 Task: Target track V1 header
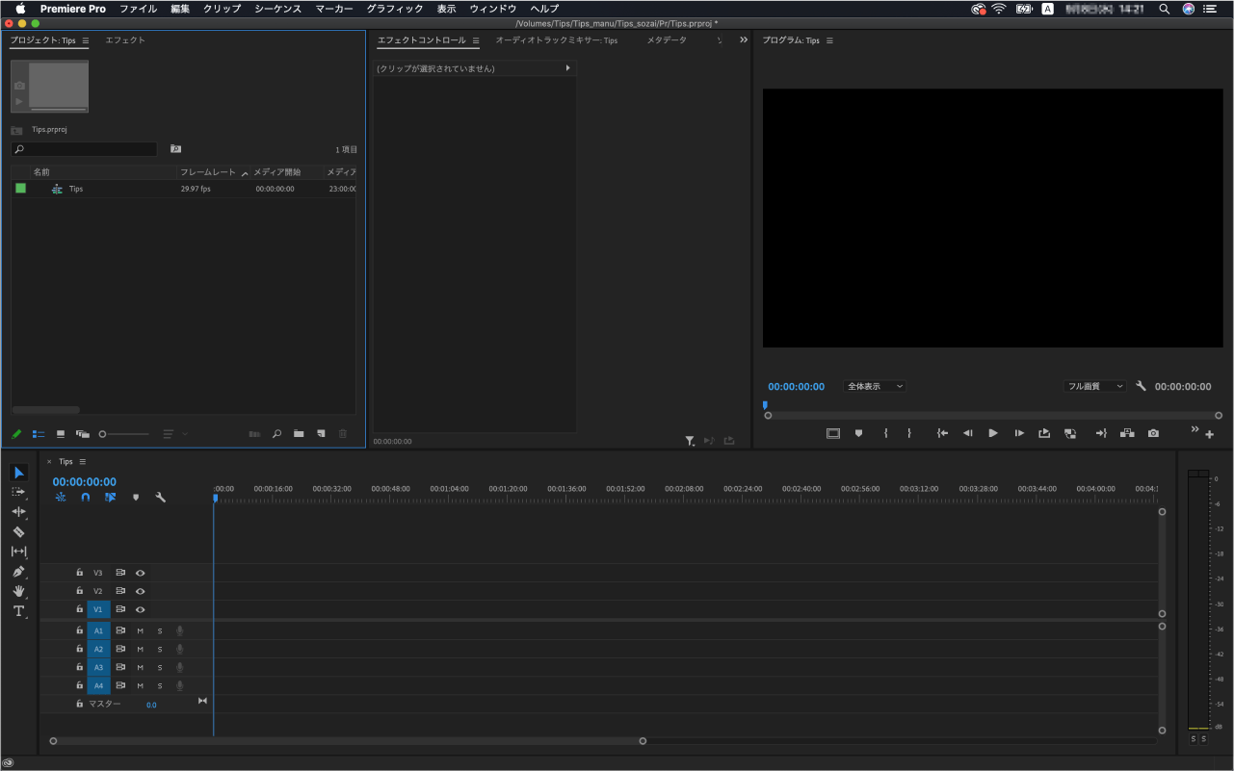click(97, 609)
